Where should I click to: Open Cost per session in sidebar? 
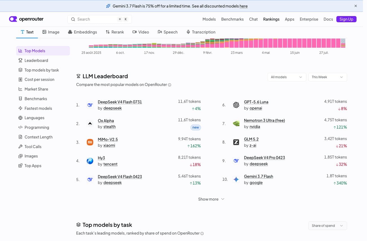pyautogui.click(x=43, y=80)
